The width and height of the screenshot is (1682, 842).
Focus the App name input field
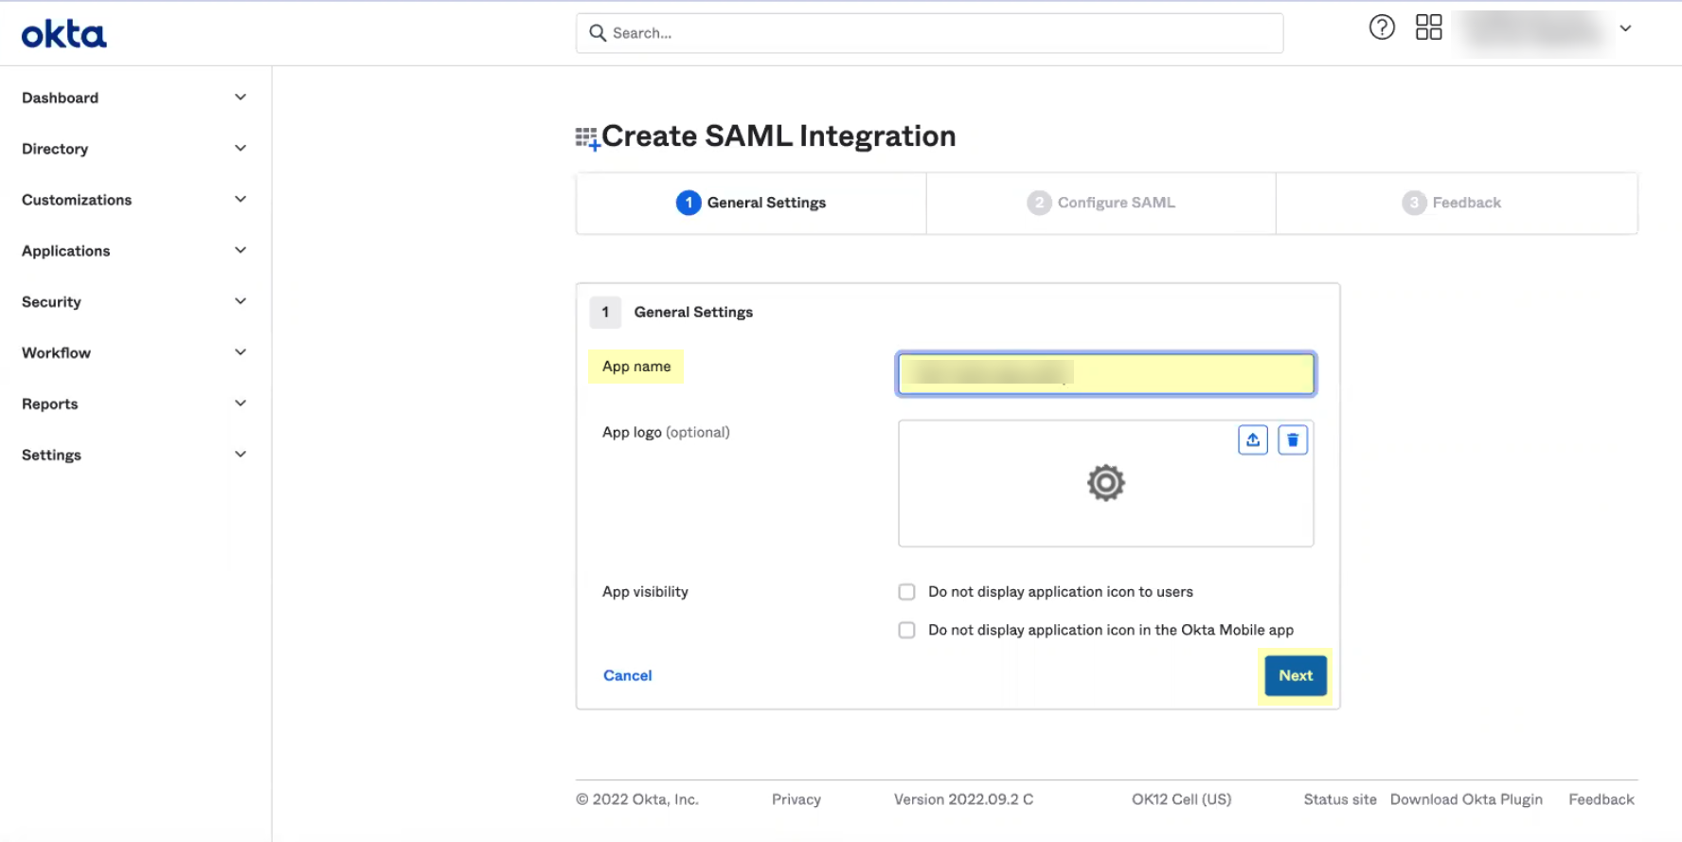click(1105, 373)
